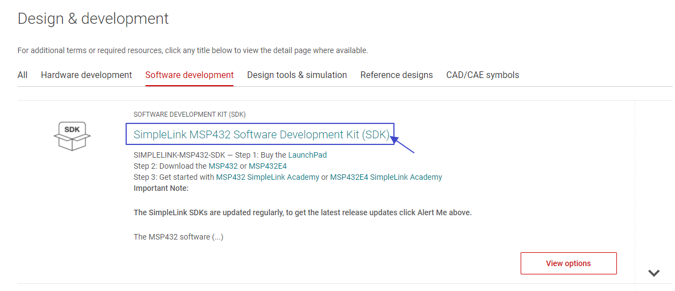This screenshot has width=675, height=291.
Task: Open the Design tools & simulation tab
Action: tap(297, 75)
